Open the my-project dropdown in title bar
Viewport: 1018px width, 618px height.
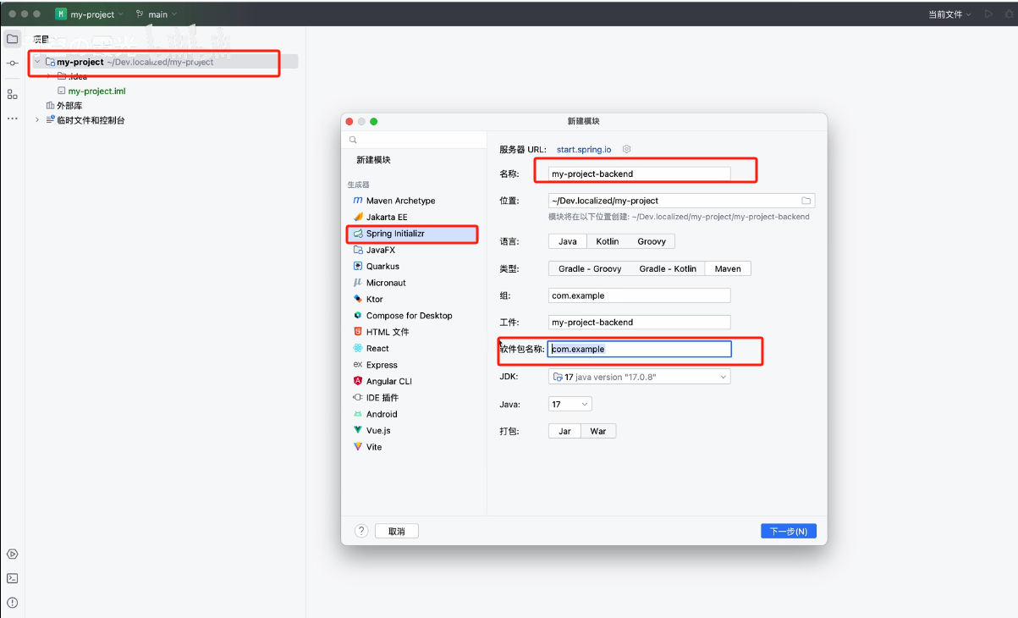pyautogui.click(x=89, y=14)
